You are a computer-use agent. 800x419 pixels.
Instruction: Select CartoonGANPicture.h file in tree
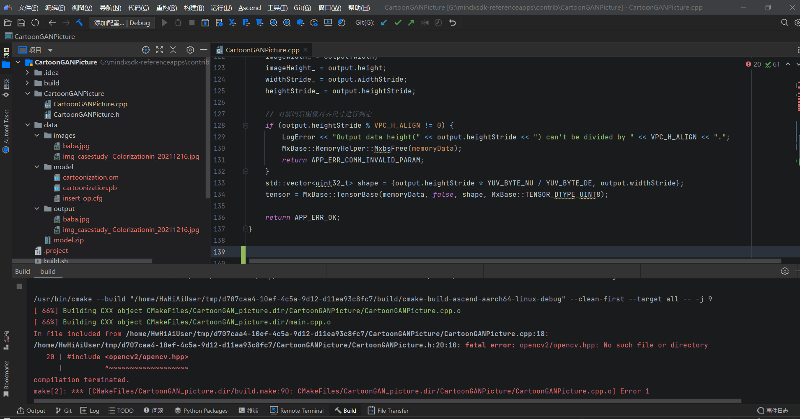click(86, 114)
